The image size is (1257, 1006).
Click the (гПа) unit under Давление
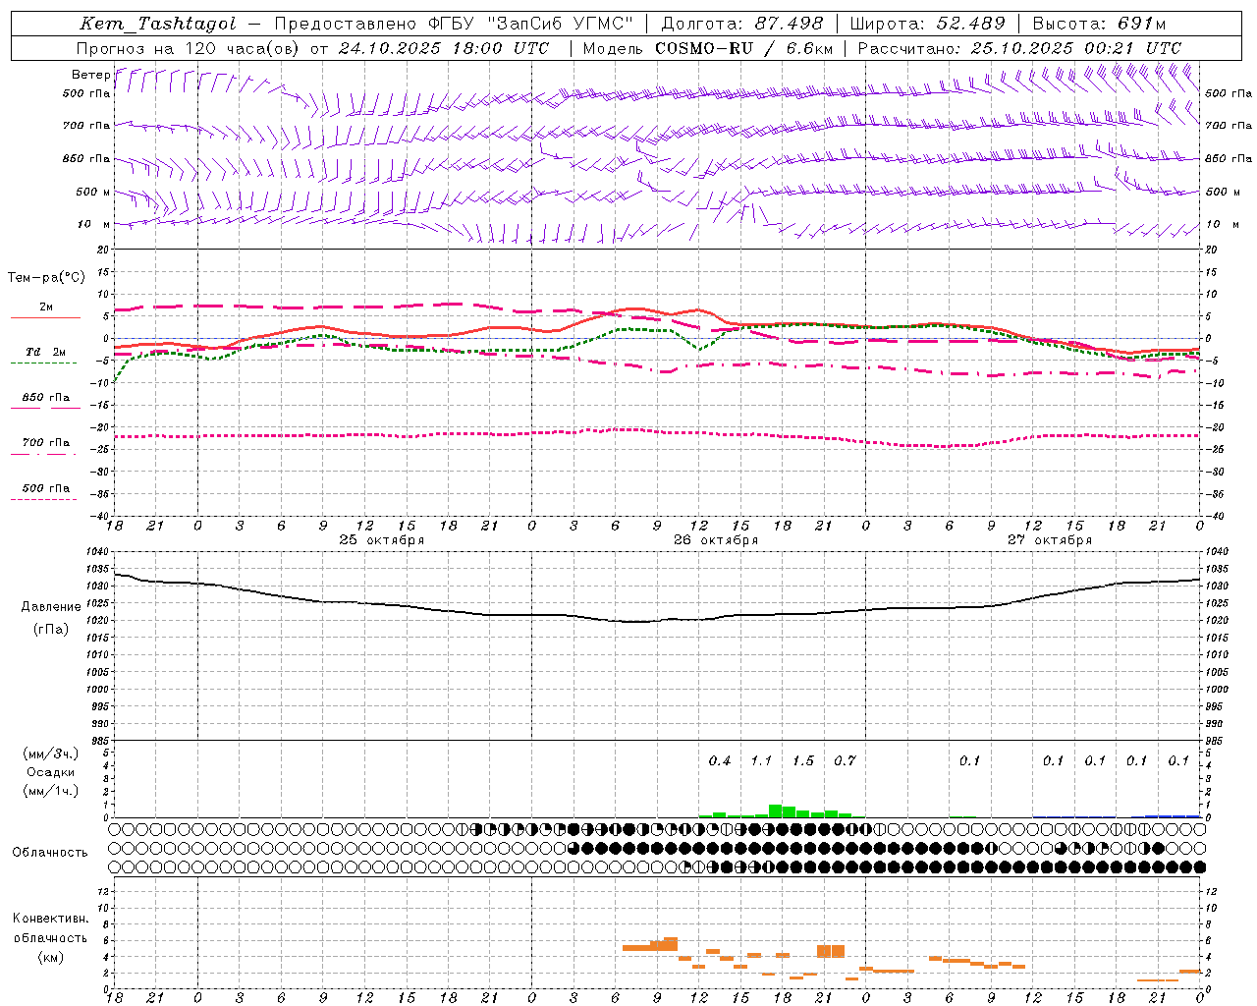(x=50, y=629)
